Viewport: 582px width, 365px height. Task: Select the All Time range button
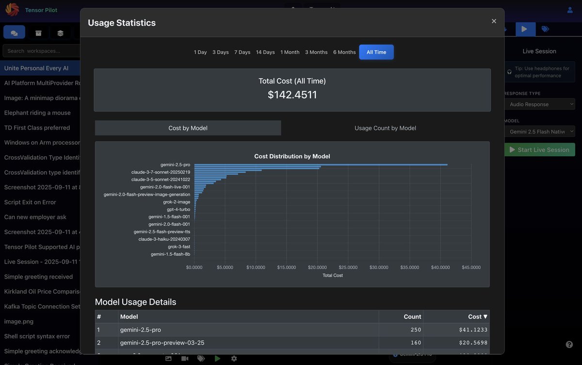[376, 52]
